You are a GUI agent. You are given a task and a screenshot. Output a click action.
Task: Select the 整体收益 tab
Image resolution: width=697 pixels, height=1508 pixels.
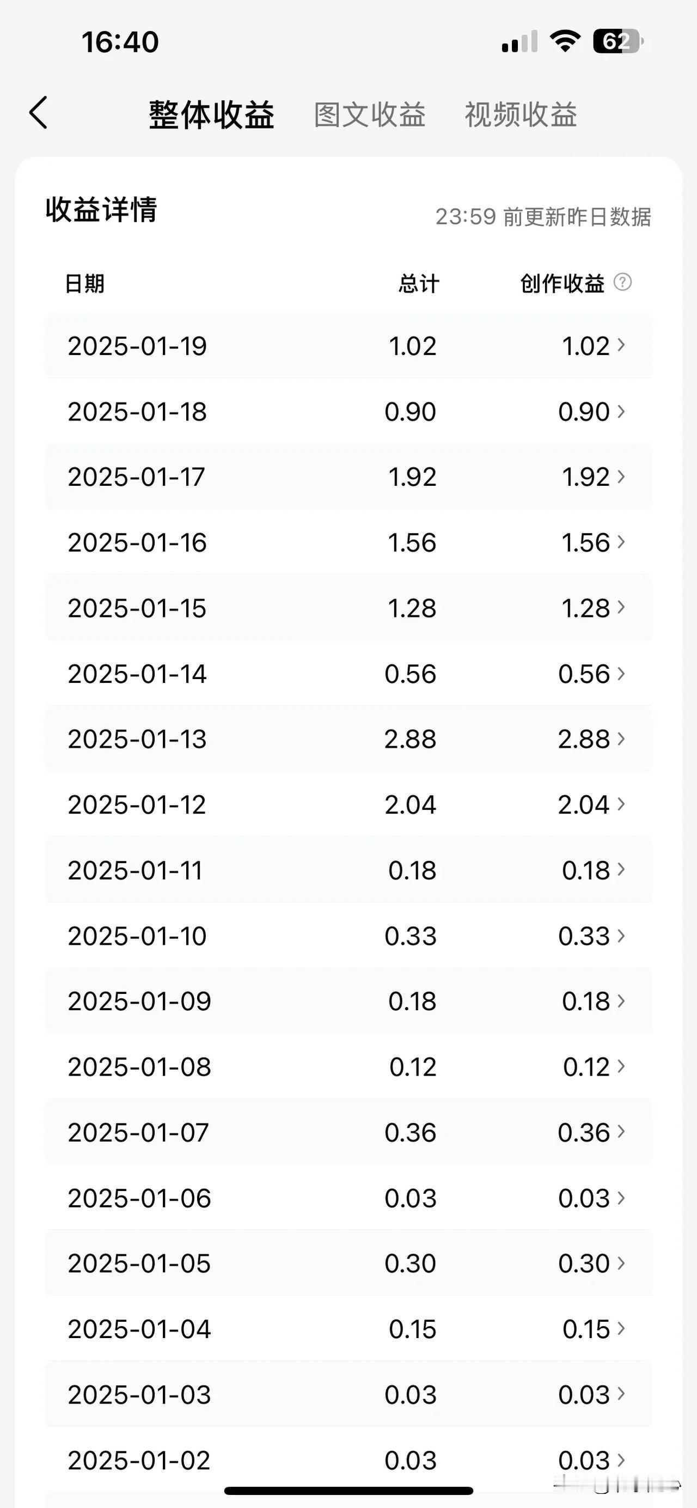pos(211,114)
